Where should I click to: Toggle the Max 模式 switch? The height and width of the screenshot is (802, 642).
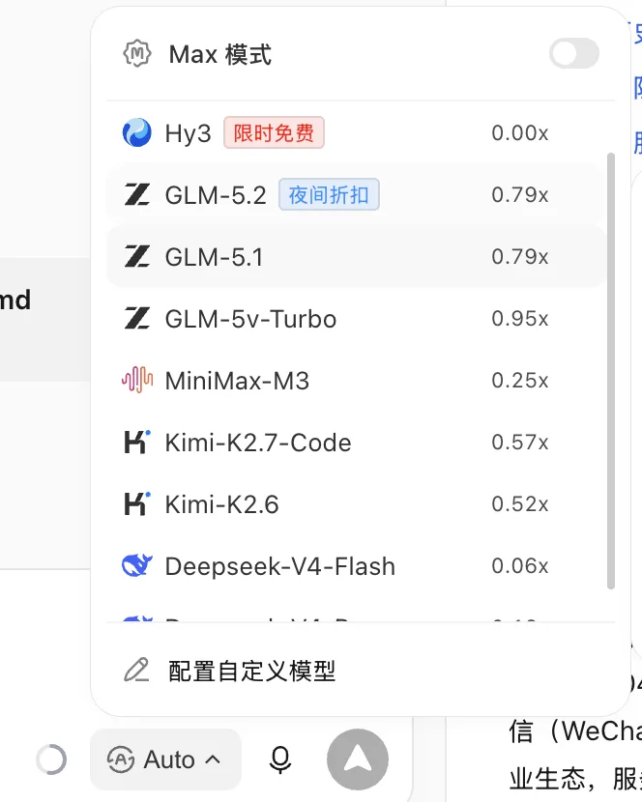click(x=574, y=53)
